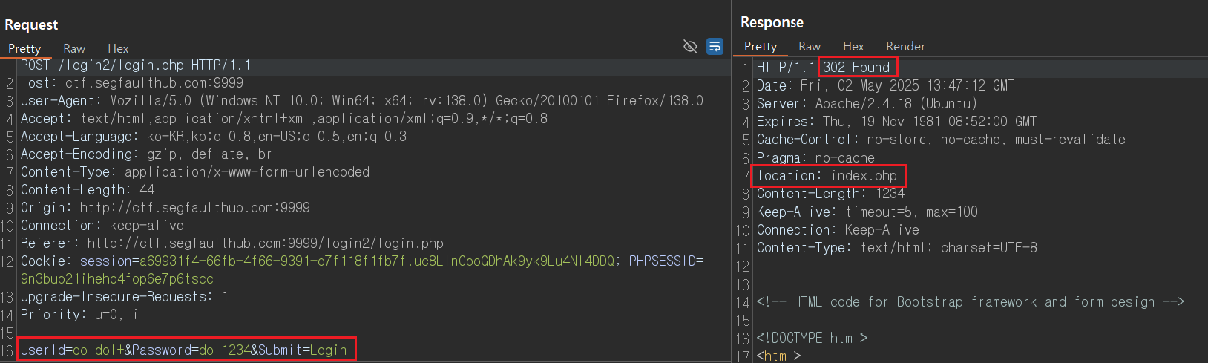This screenshot has height=363, width=1208.
Task: Click the location: index.php header
Action: (827, 176)
